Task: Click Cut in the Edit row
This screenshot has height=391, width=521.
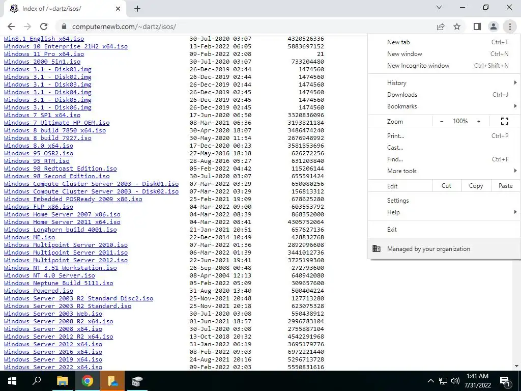Action: coord(447,186)
